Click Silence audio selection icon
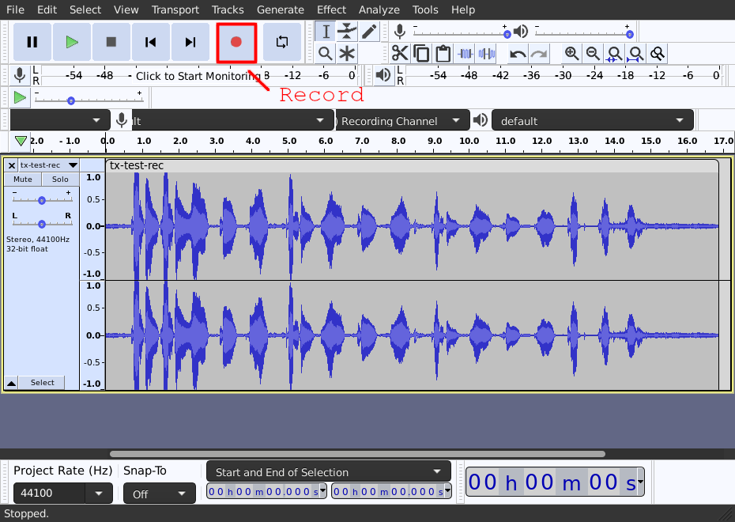 tap(487, 54)
